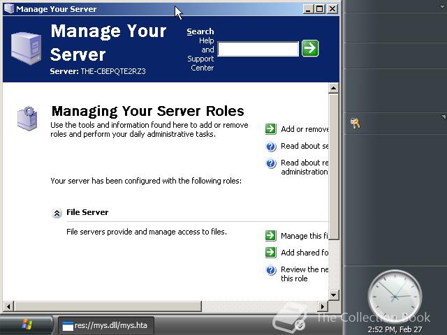
Task: Click the vertical scrollbar down arrow
Action: point(334,295)
